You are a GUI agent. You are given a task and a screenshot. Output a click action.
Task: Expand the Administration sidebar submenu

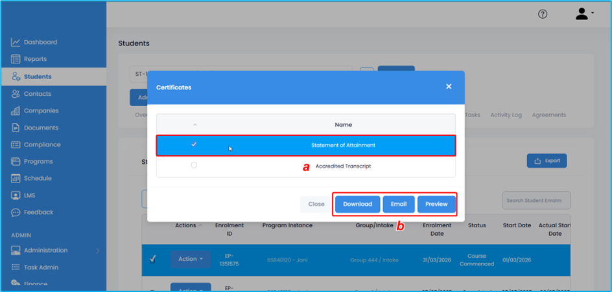pyautogui.click(x=97, y=251)
